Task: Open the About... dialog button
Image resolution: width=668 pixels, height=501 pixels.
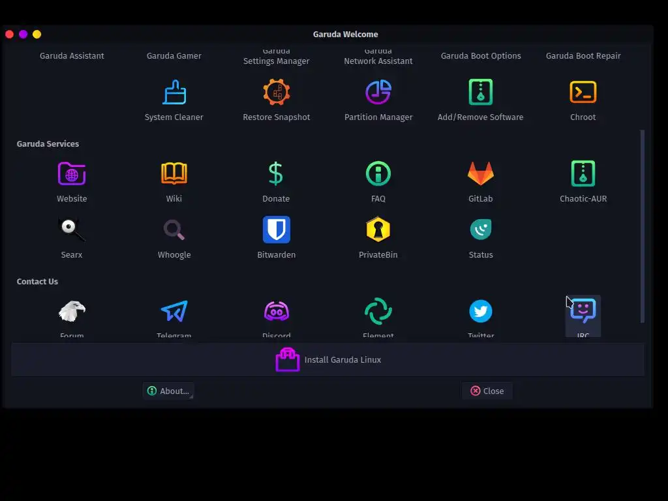Action: 168,391
